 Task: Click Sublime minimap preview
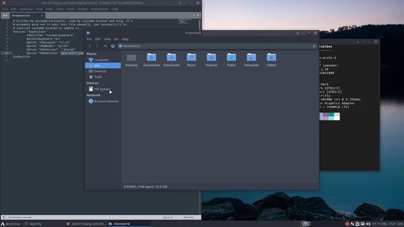184,21
